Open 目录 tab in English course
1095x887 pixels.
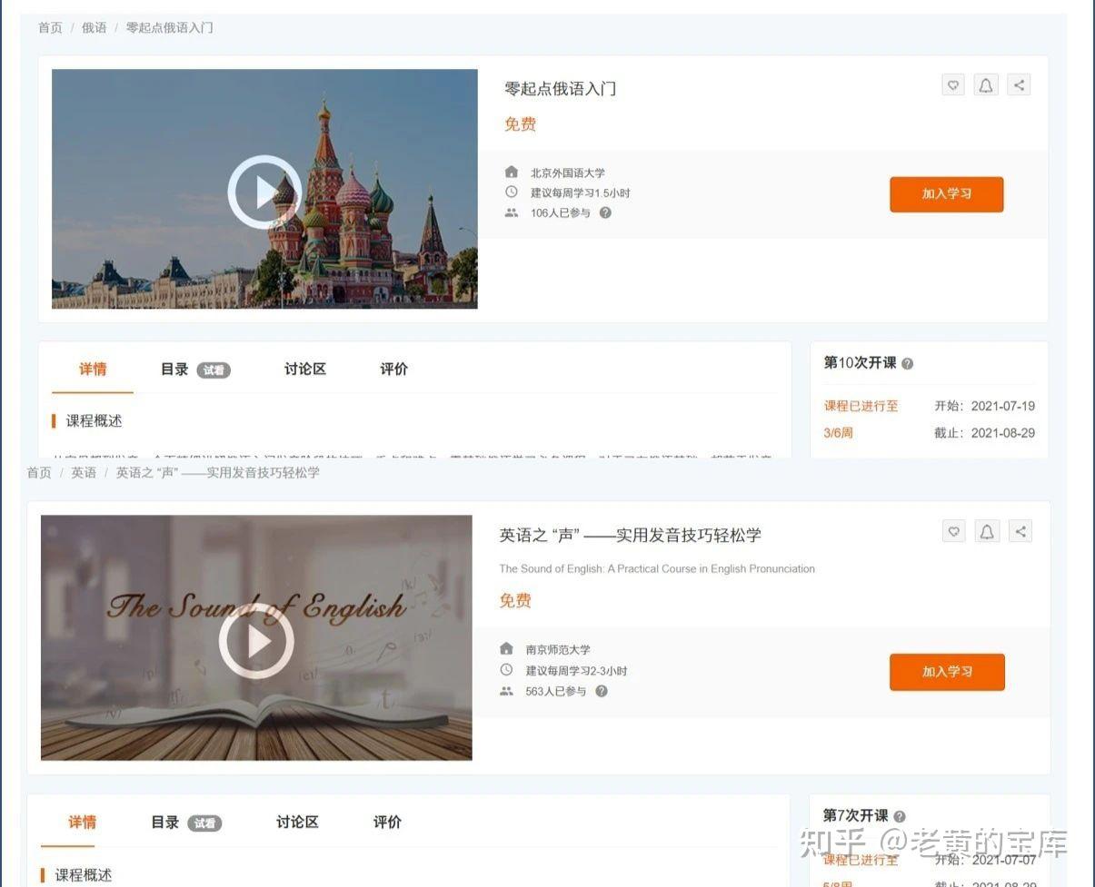(165, 822)
